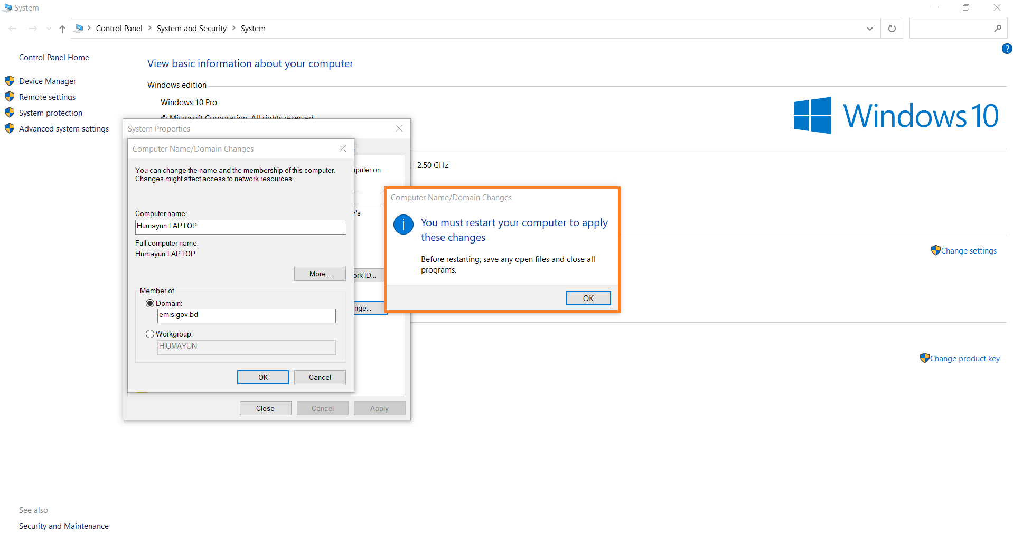The height and width of the screenshot is (542, 1013).
Task: Open Control Panel Home link
Action: (x=54, y=58)
